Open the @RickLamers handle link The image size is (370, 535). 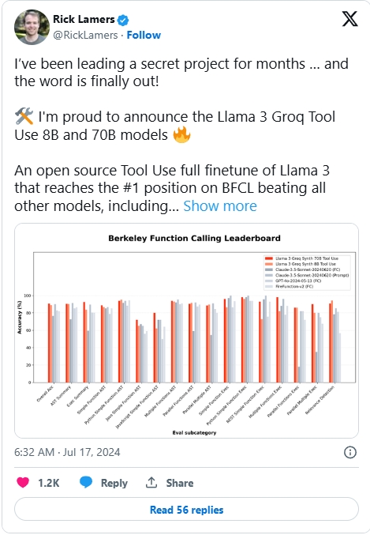[x=85, y=35]
